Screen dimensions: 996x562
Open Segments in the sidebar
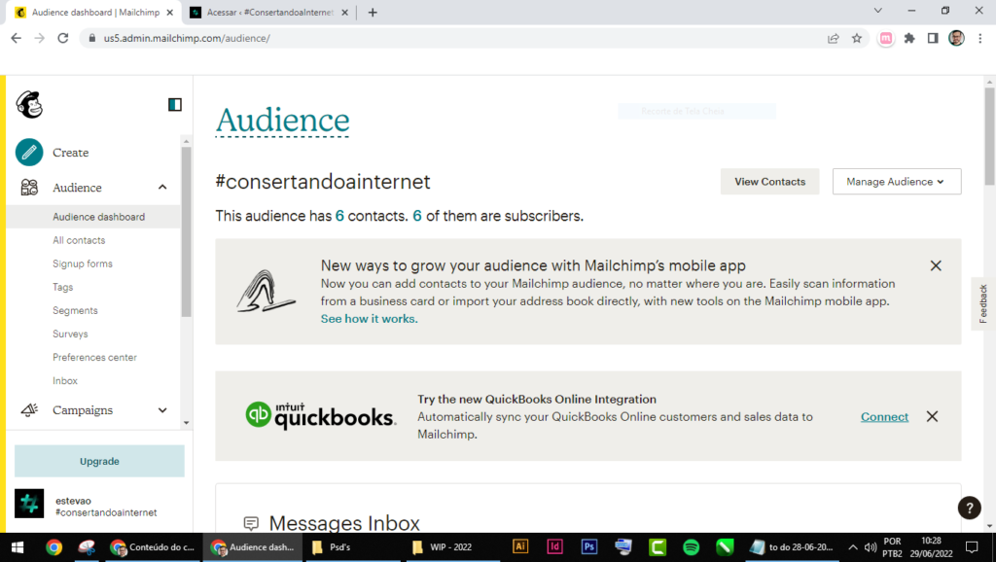pos(75,310)
